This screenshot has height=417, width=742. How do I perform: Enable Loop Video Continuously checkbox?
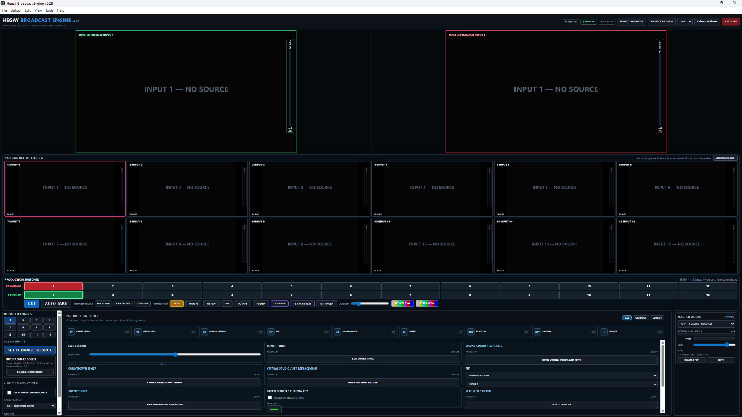point(9,392)
